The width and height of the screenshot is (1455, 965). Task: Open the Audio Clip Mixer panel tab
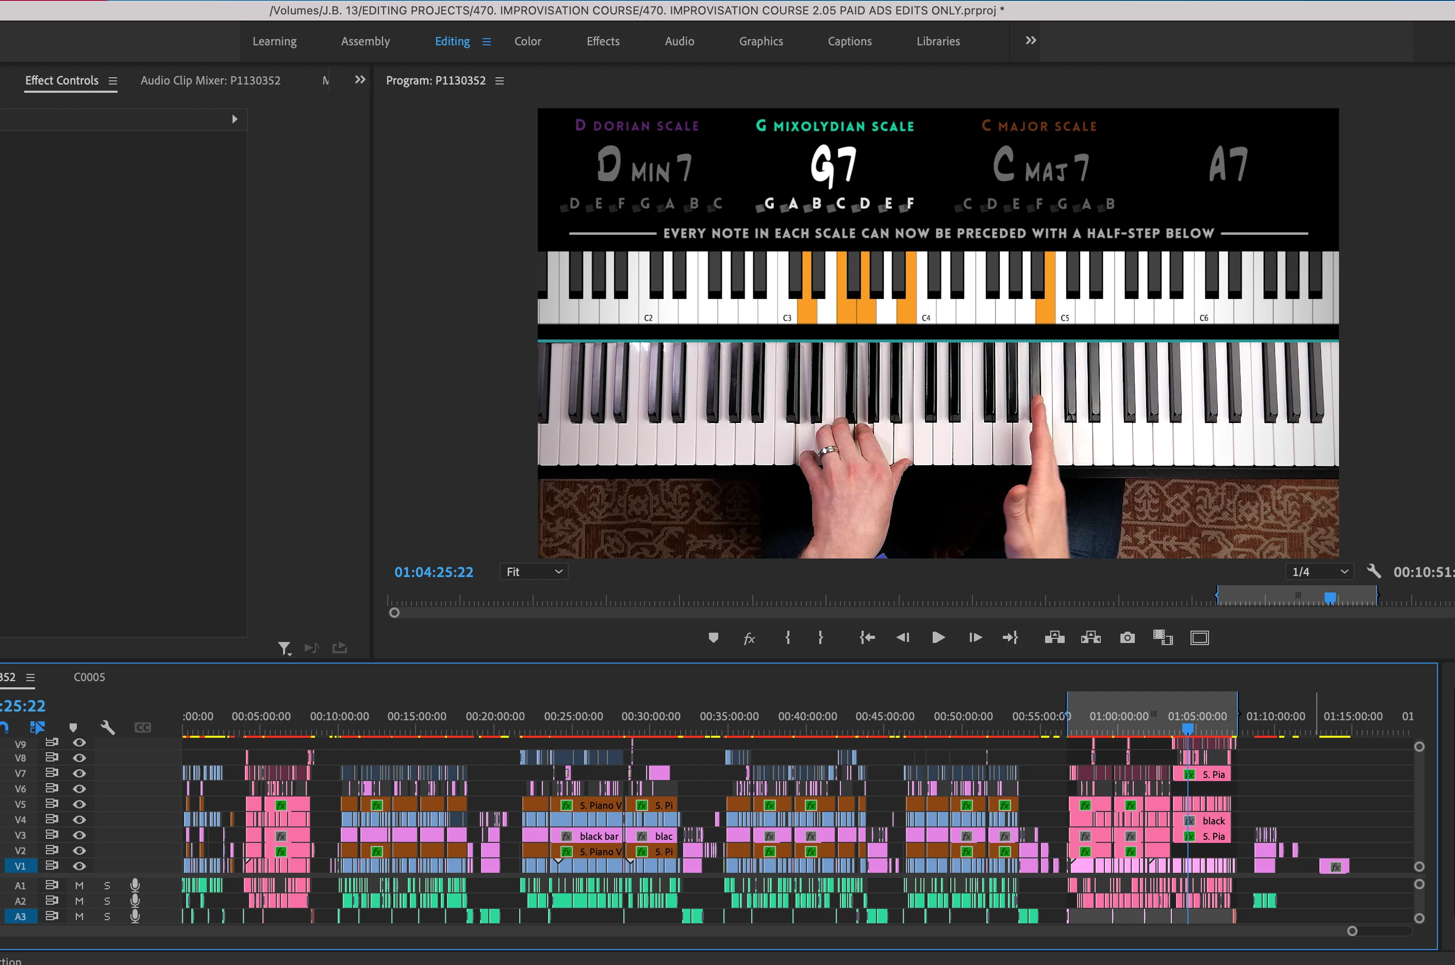[210, 80]
